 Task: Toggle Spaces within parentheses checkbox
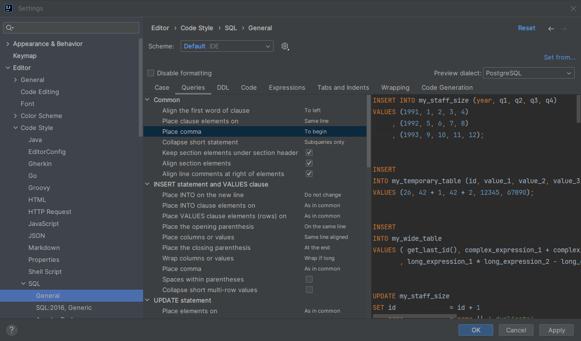coord(309,279)
